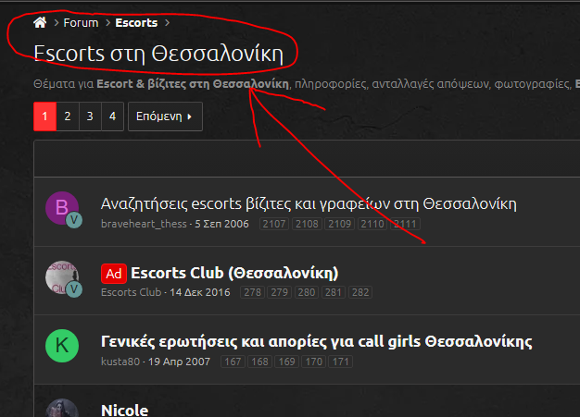580x417 pixels.
Task: Click the avatar beside the Nicole thread
Action: click(62, 409)
